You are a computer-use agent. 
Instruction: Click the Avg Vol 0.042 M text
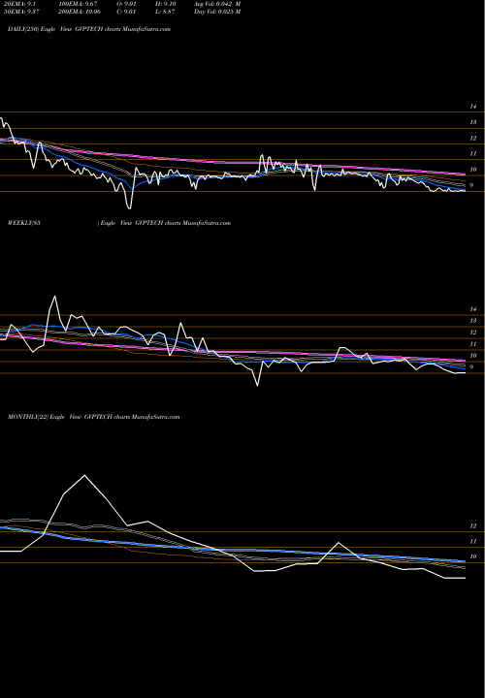point(217,4)
